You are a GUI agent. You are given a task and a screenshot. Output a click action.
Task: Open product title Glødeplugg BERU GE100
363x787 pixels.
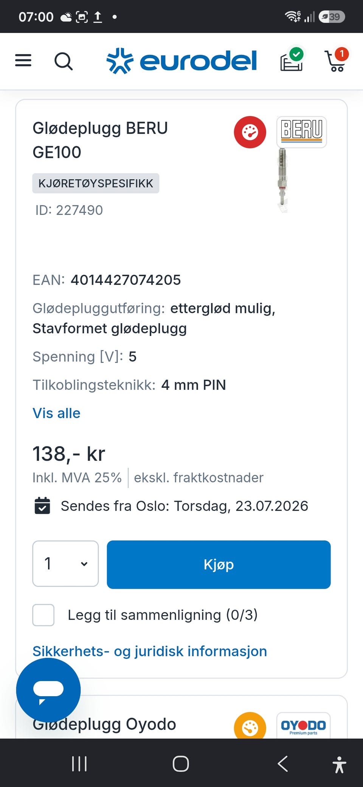(100, 140)
